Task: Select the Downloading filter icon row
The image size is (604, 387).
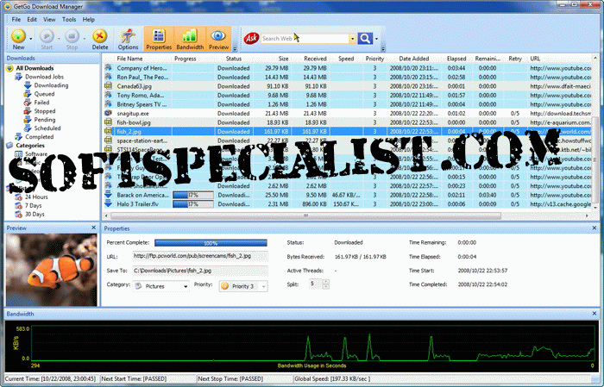Action: pos(28,85)
